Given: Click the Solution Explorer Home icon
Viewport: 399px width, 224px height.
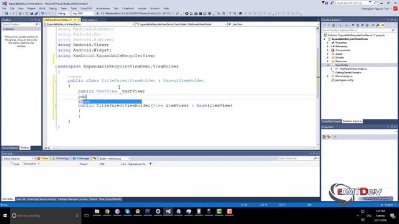Looking at the screenshot, I should pos(334,25).
